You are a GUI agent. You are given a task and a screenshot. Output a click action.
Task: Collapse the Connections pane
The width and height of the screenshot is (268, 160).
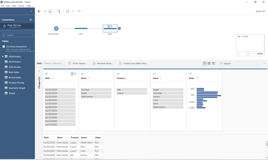pyautogui.click(x=31, y=11)
